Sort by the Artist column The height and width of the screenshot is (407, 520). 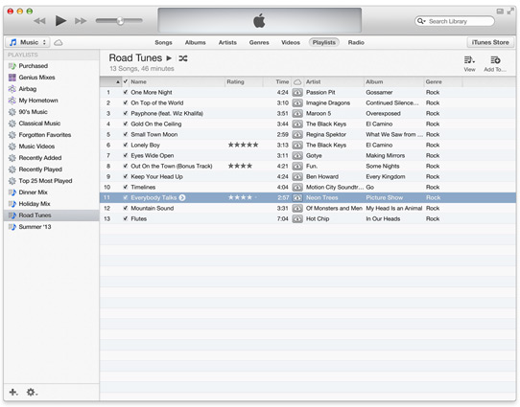pos(334,81)
